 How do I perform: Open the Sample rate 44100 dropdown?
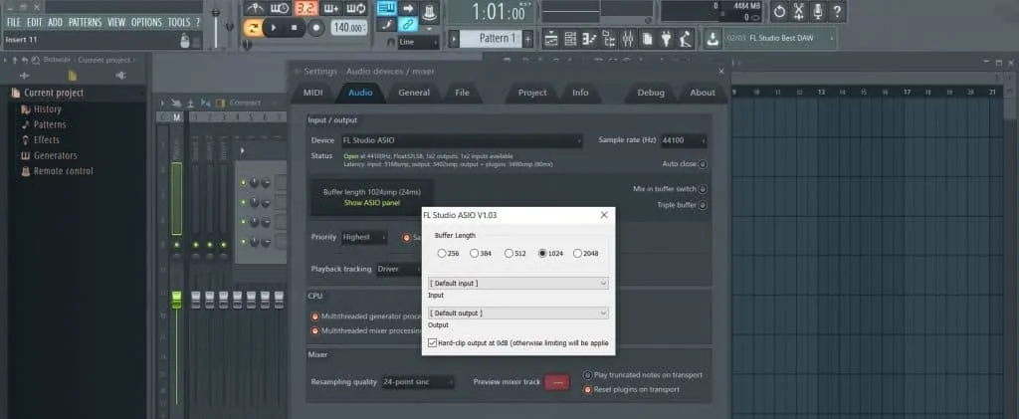[x=684, y=140]
